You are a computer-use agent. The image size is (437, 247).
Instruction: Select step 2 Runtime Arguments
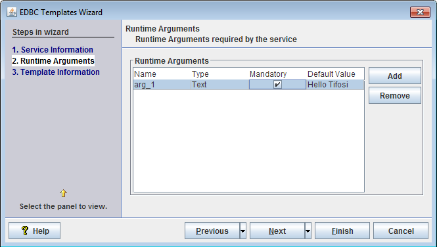point(53,60)
